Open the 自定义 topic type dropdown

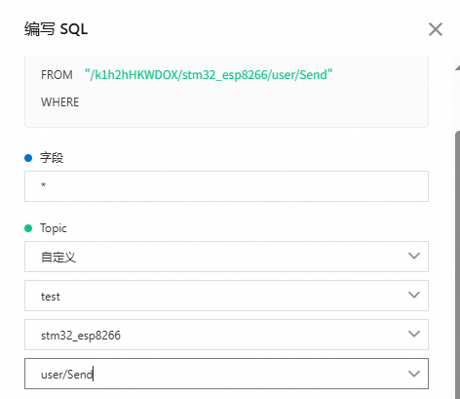pos(226,257)
